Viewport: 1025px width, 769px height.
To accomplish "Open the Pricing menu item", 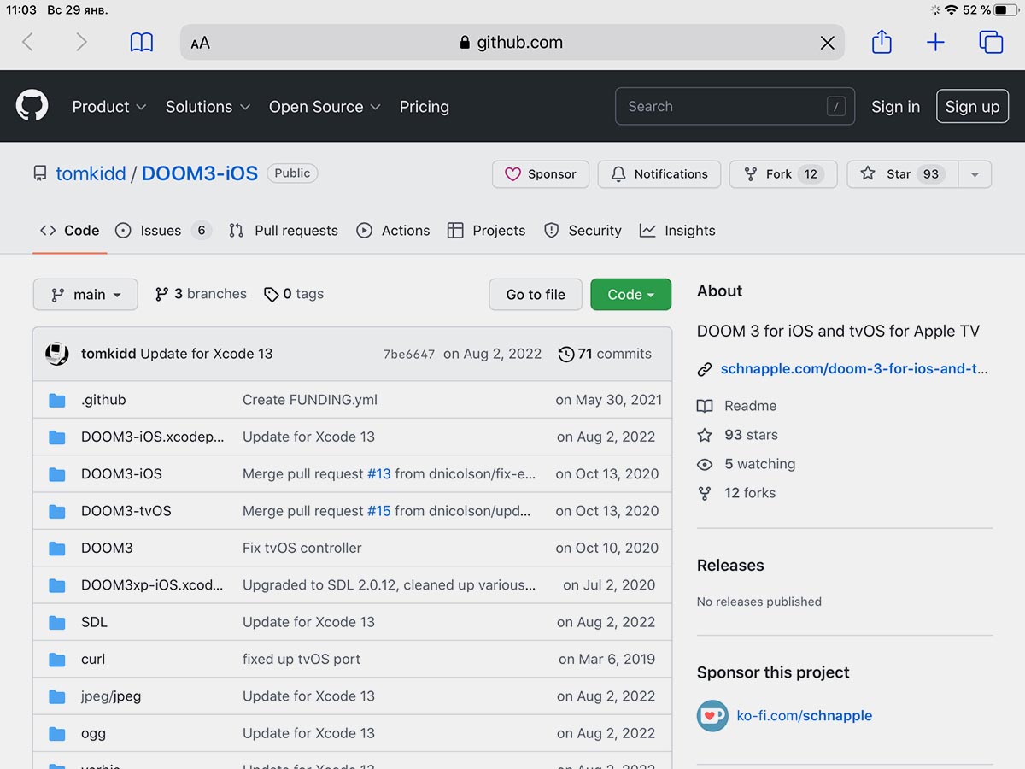I will tap(424, 106).
